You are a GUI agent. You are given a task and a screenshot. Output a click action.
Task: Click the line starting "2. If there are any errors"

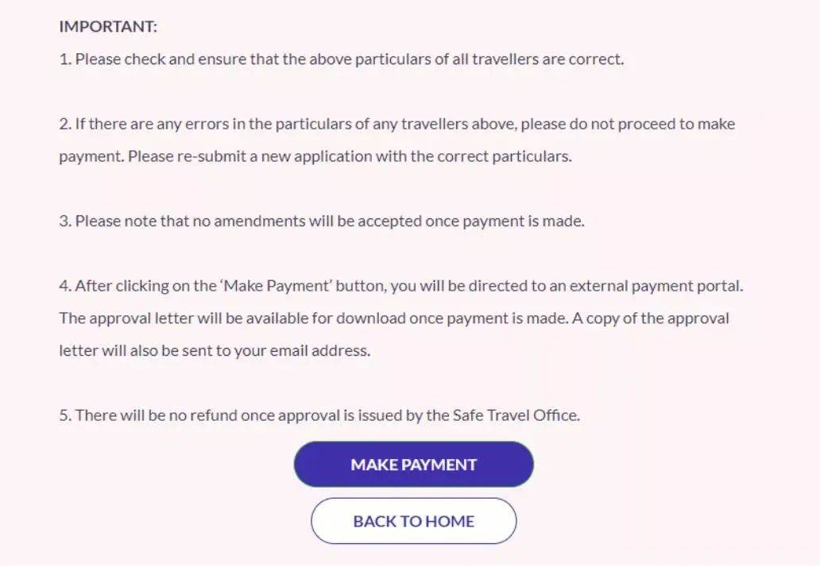pos(396,124)
